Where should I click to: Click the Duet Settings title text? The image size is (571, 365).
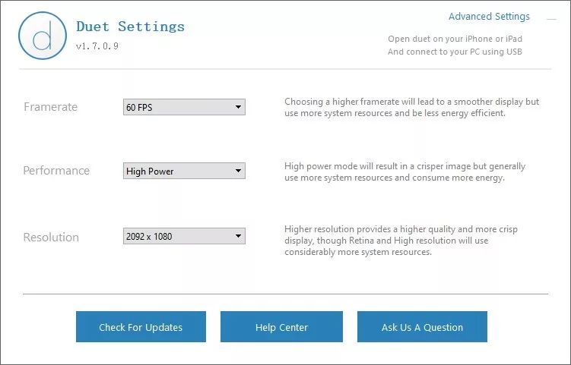pos(130,27)
